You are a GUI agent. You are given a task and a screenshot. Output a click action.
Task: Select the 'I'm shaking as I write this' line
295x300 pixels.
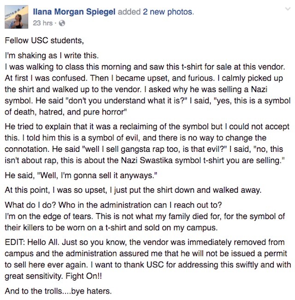(x=52, y=56)
